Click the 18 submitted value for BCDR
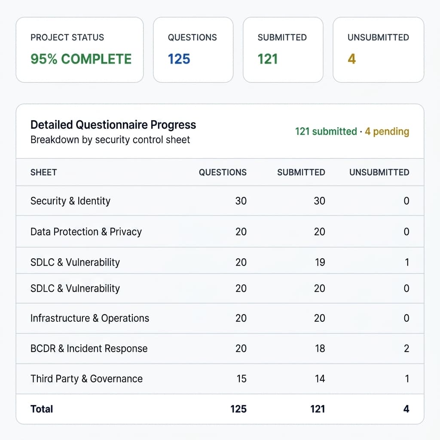The width and height of the screenshot is (440, 440). [x=320, y=348]
